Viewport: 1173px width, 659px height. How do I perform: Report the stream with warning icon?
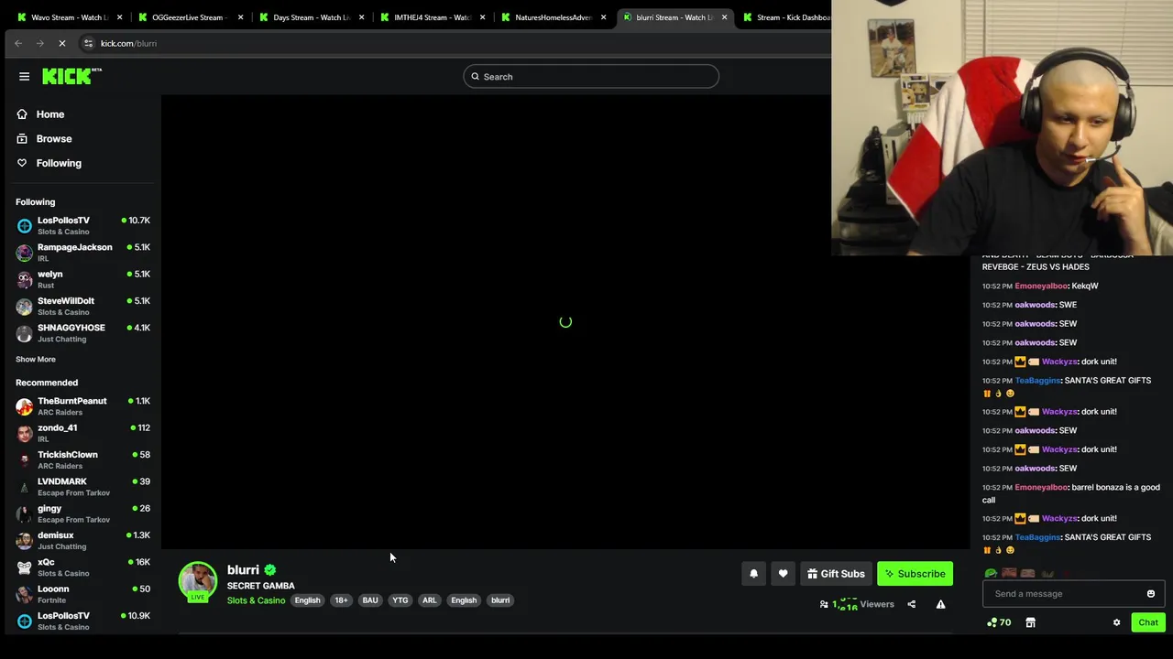pyautogui.click(x=940, y=604)
